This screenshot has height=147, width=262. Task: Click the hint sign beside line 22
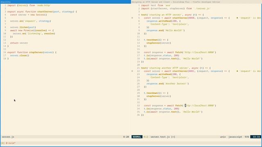(132, 71)
